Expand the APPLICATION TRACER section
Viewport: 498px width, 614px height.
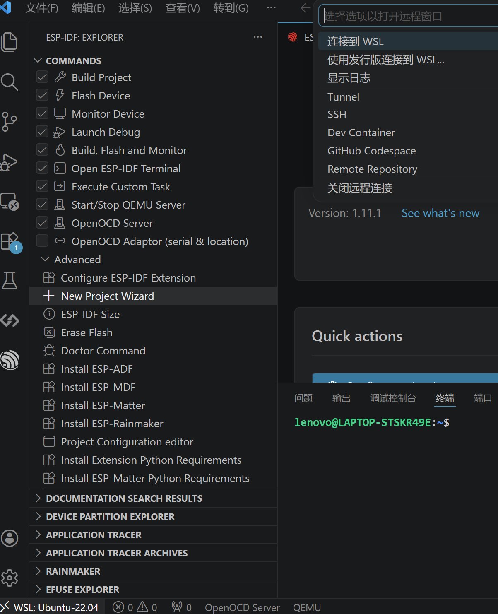[x=38, y=535]
